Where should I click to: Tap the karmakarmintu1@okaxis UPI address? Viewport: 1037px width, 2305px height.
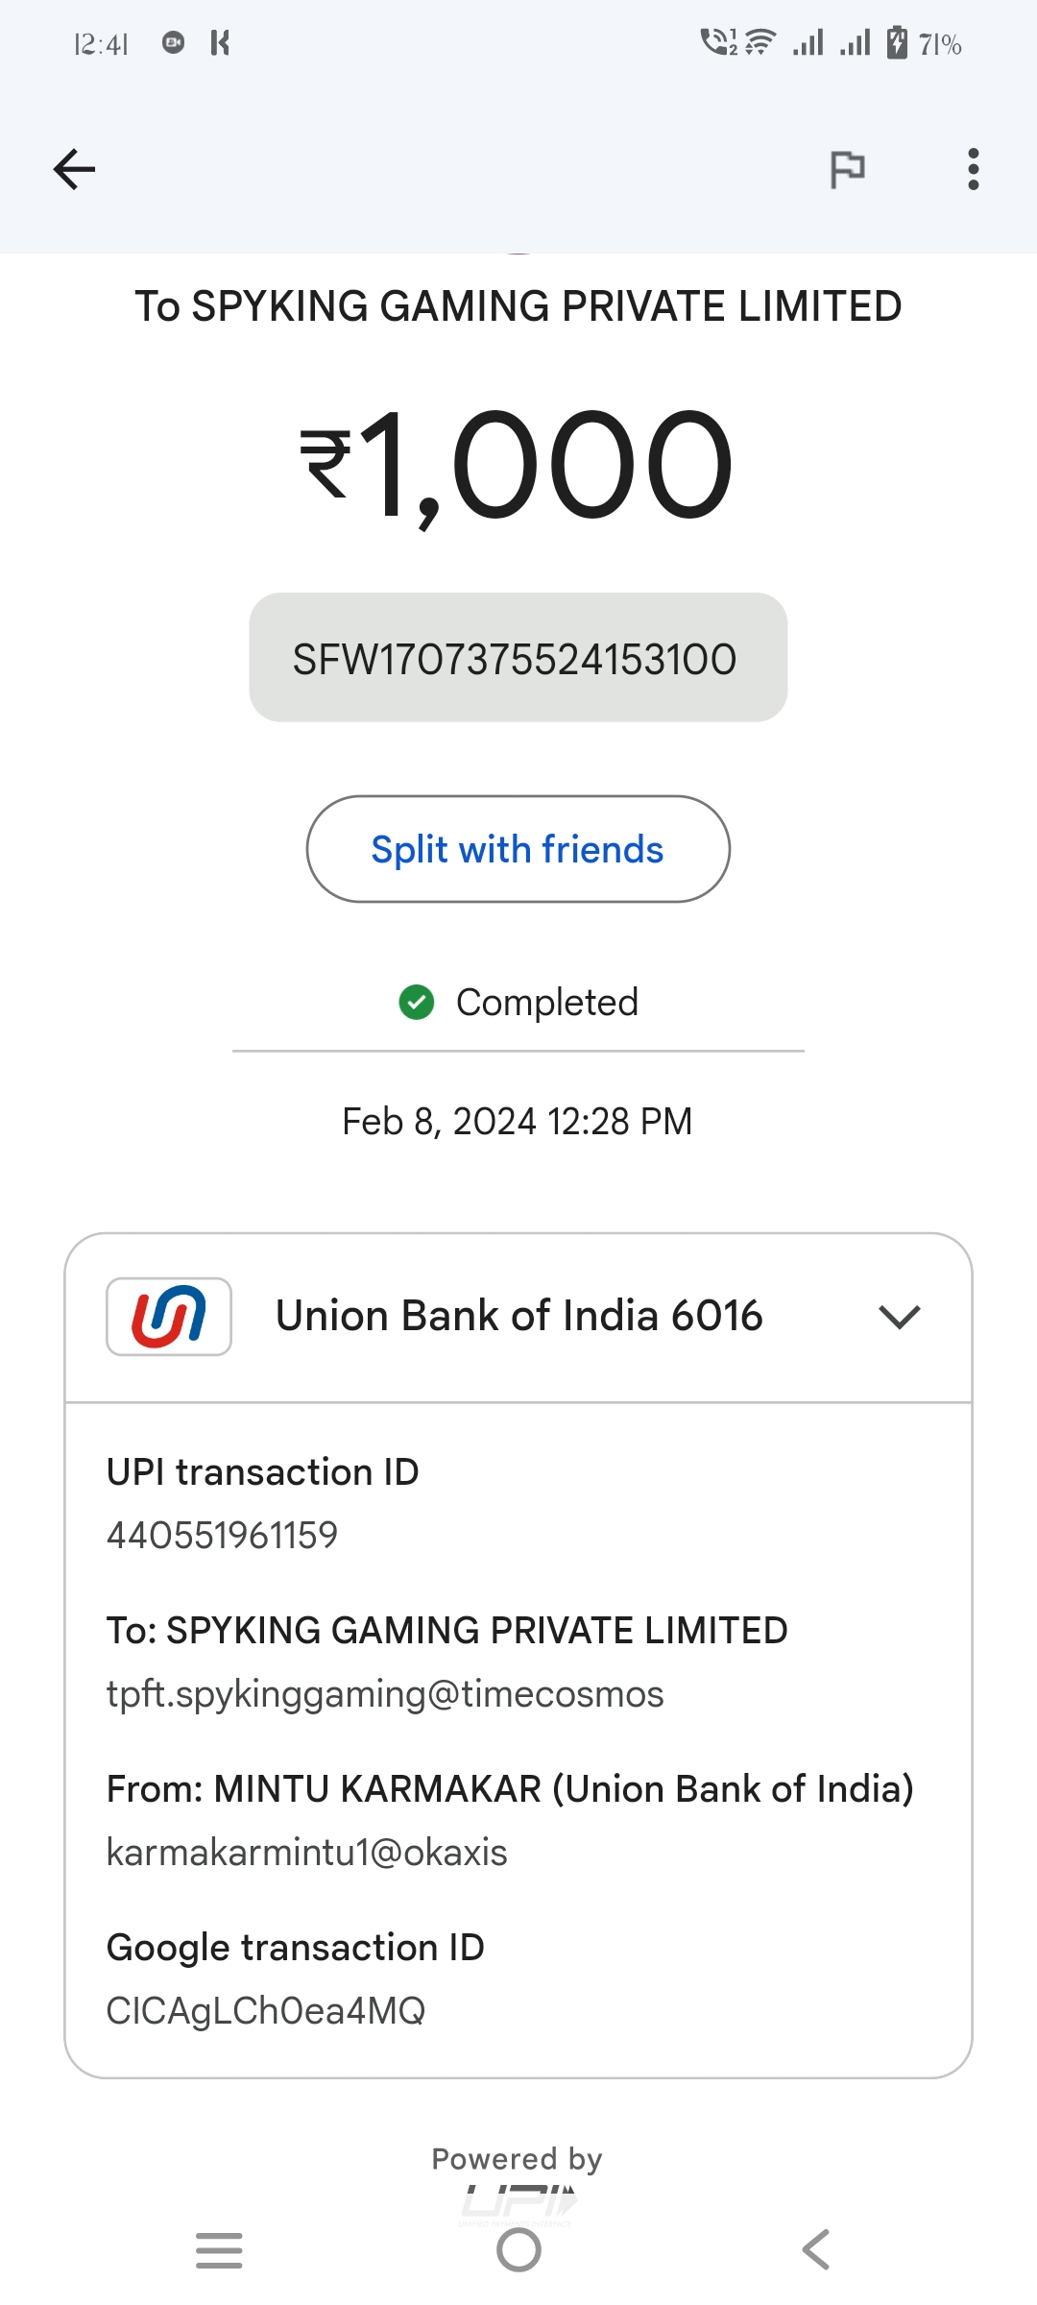[x=306, y=1853]
